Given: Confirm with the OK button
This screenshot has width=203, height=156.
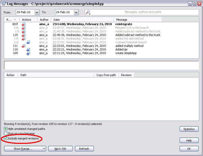Looking at the screenshot, I should click(189, 149).
